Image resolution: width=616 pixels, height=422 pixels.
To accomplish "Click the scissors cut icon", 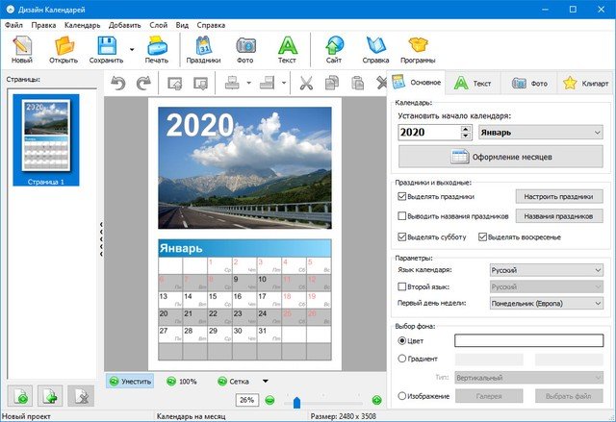I will click(306, 84).
